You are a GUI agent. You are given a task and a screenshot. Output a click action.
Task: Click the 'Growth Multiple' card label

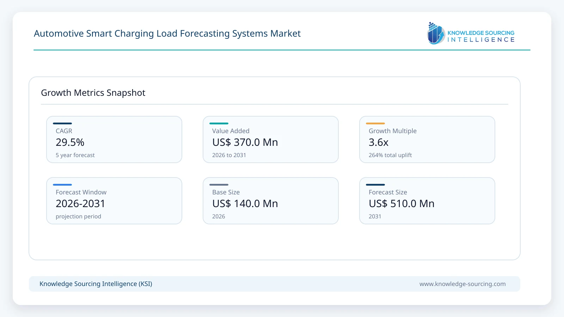coord(393,131)
